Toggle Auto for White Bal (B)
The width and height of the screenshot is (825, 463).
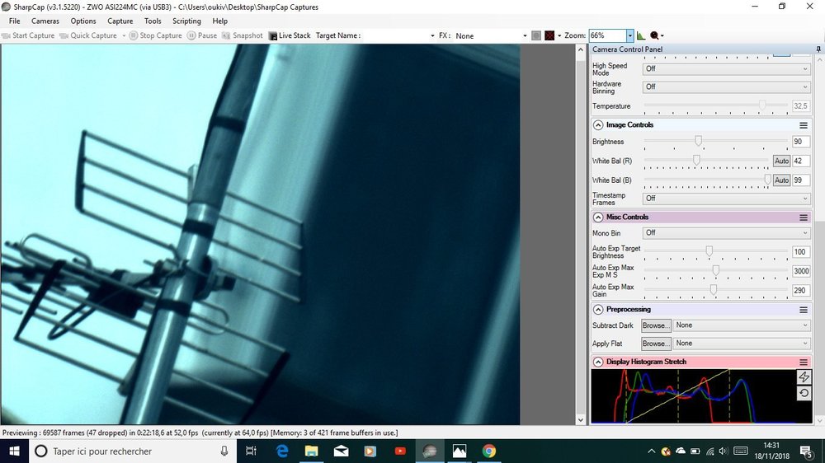point(781,180)
